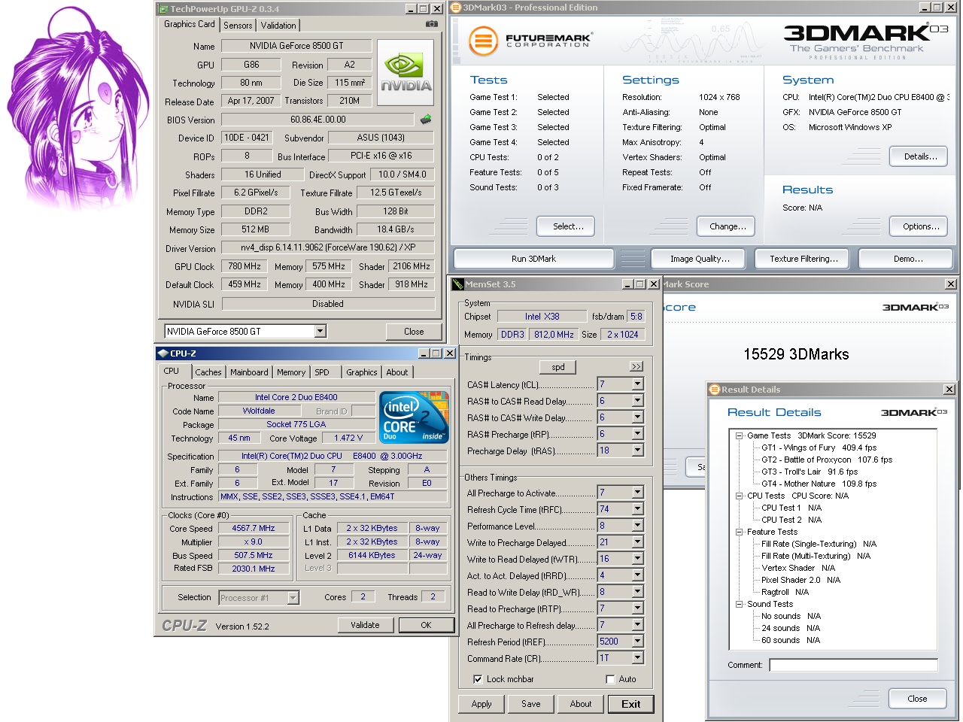Click the BIOS Version field 60.86.4E.00.00
This screenshot has width=963, height=722.
(x=317, y=120)
